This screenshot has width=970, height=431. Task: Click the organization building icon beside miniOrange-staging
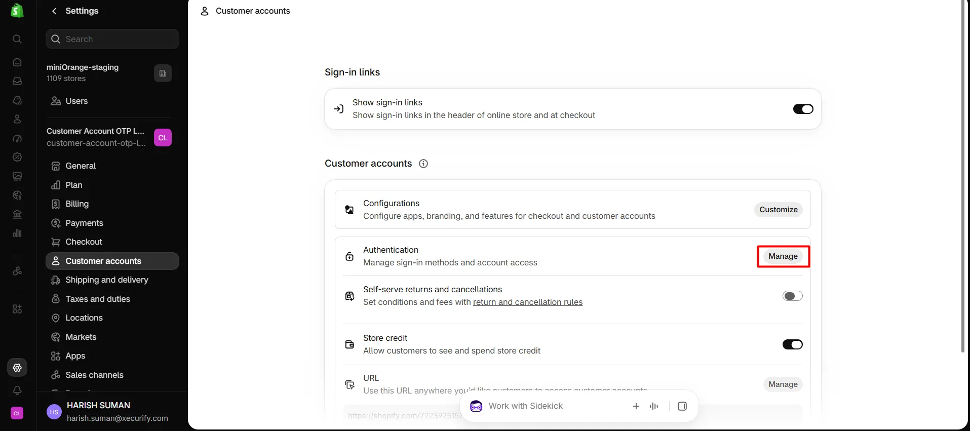[163, 73]
